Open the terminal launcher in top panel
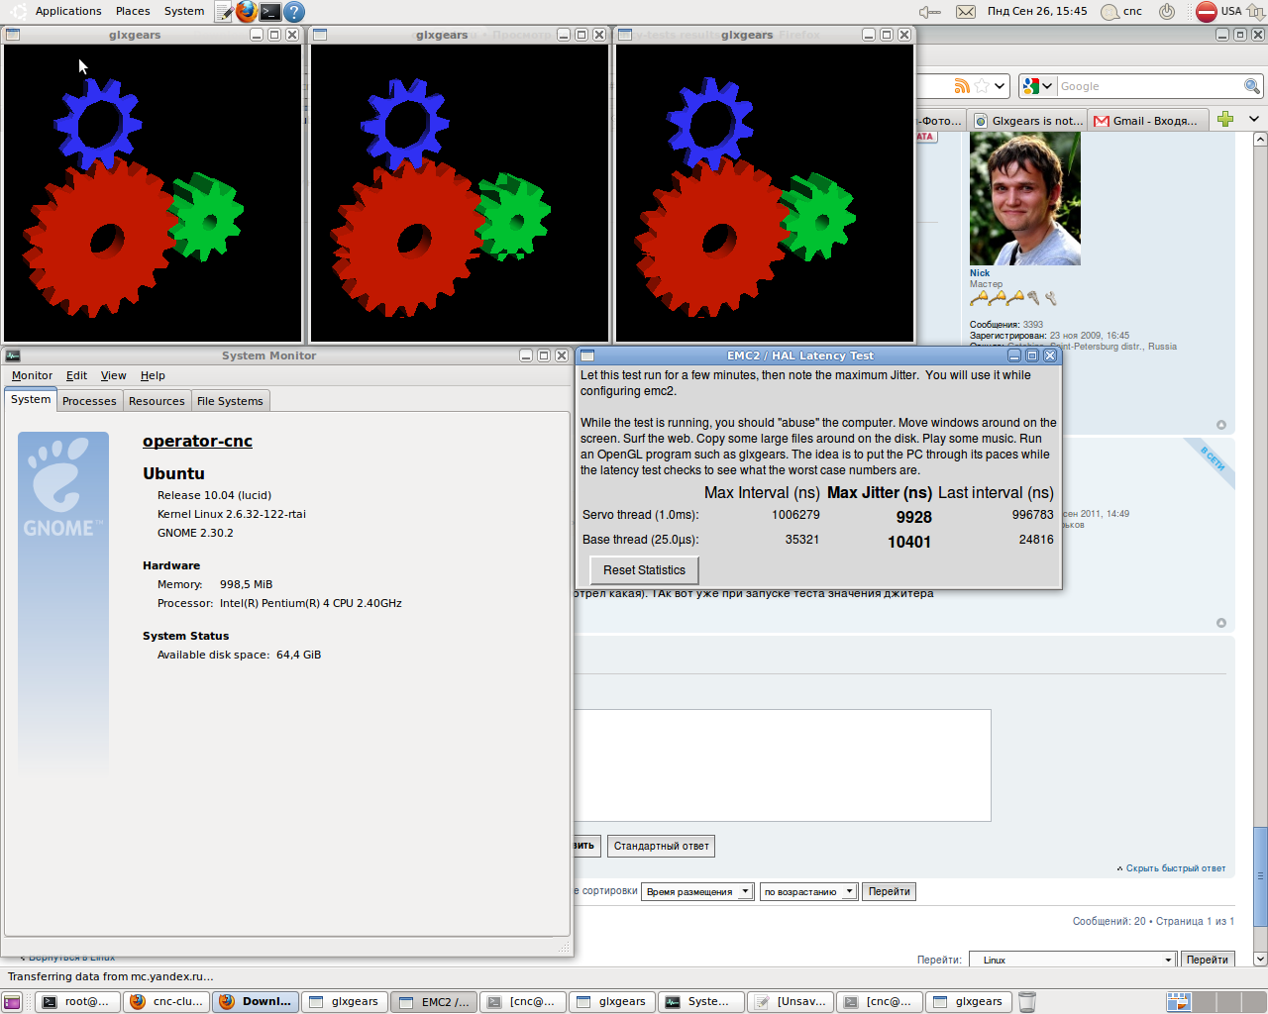The width and height of the screenshot is (1268, 1014). (269, 12)
